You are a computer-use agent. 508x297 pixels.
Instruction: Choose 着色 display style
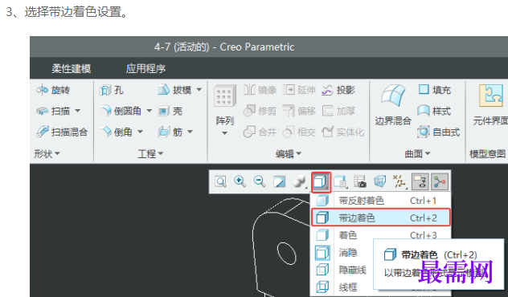coord(381,235)
